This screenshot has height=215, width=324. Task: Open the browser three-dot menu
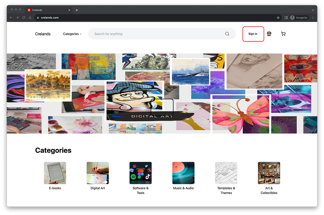pos(313,18)
